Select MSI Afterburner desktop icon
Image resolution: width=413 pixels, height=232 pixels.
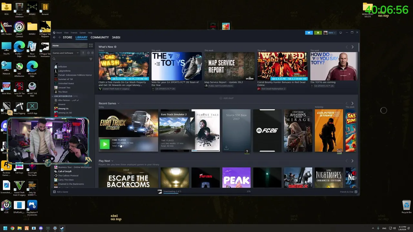click(19, 69)
